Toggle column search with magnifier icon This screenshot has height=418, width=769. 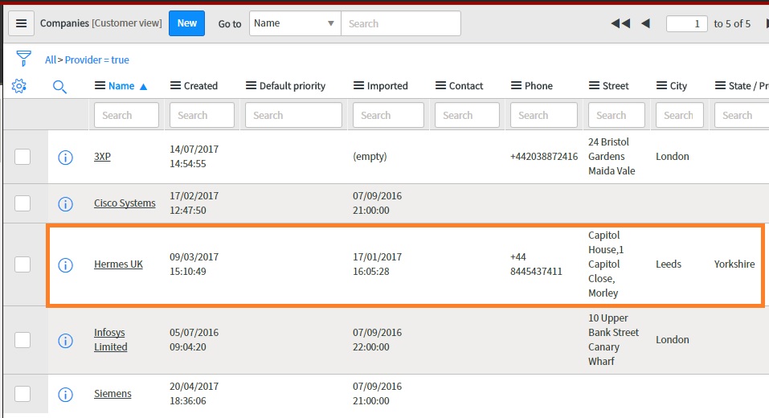pyautogui.click(x=59, y=87)
